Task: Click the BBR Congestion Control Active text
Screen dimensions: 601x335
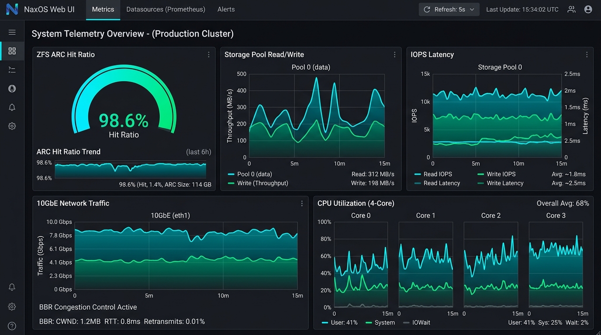Action: tap(88, 307)
